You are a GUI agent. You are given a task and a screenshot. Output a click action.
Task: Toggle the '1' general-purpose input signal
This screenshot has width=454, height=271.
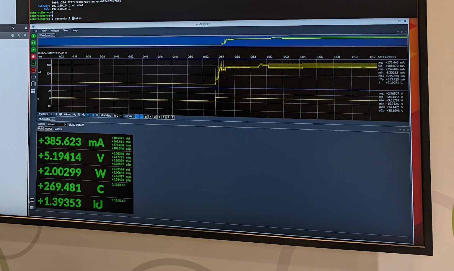pos(159,117)
